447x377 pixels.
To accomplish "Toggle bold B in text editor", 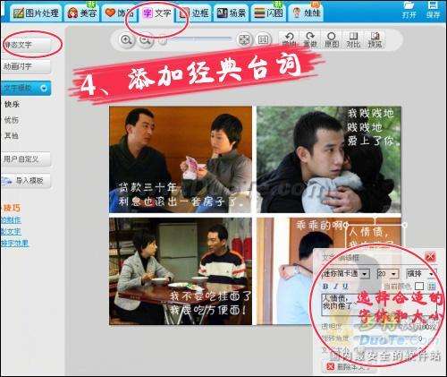I will tap(325, 287).
